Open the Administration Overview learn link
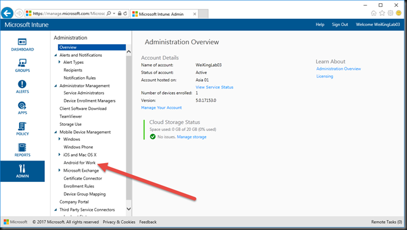Screen dimensions: 407x230 pyautogui.click(x=339, y=69)
